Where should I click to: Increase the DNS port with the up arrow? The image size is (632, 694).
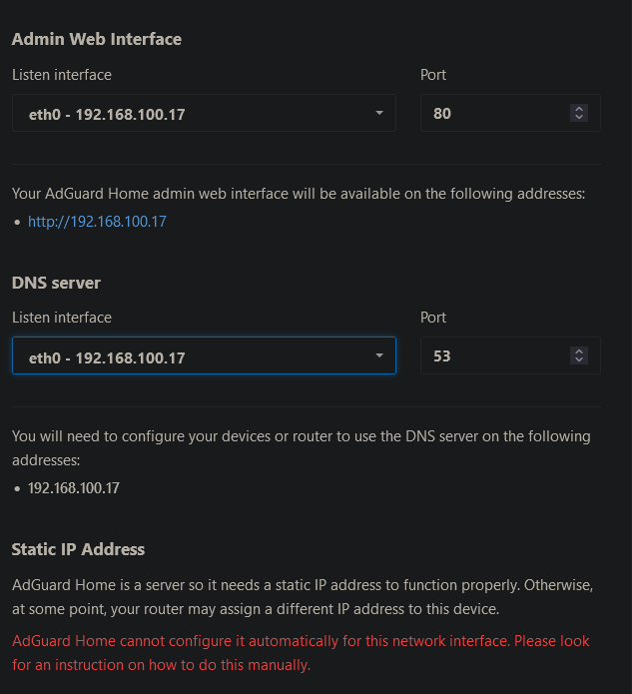(x=579, y=351)
